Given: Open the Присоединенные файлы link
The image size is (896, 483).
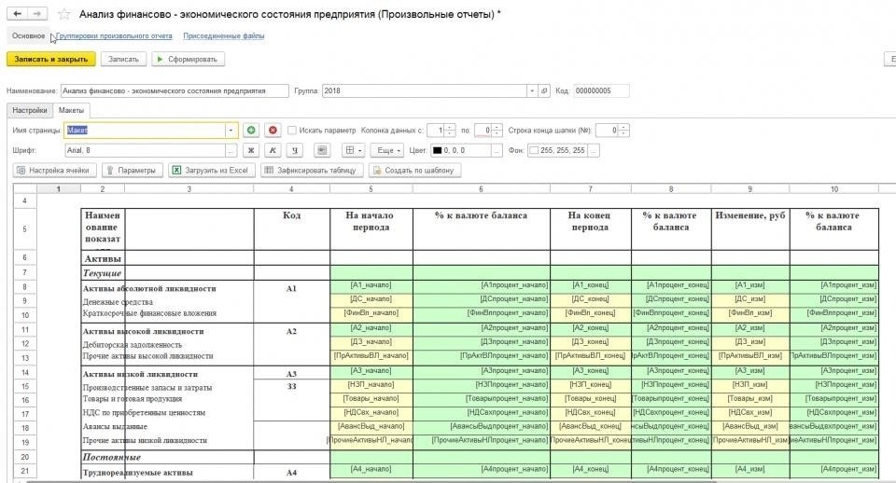Looking at the screenshot, I should coord(223,36).
